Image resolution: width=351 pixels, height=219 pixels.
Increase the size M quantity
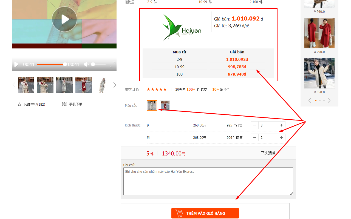coord(282,137)
